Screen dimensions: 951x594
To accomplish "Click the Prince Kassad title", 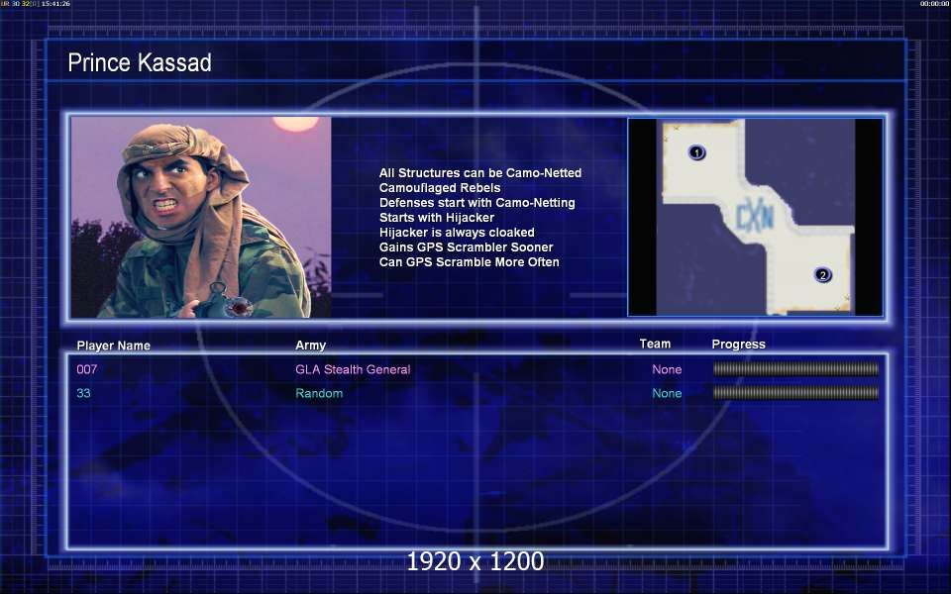I will 140,62.
